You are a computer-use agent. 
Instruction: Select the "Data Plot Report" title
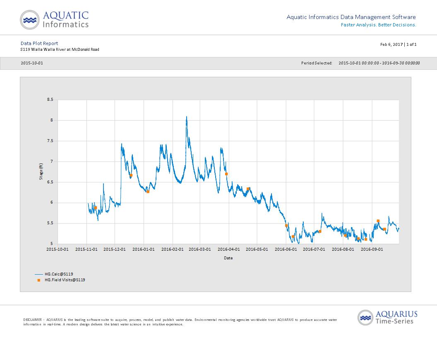point(39,43)
